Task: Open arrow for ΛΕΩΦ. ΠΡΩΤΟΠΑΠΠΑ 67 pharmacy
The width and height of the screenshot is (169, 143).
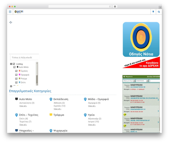Action: tap(158, 122)
